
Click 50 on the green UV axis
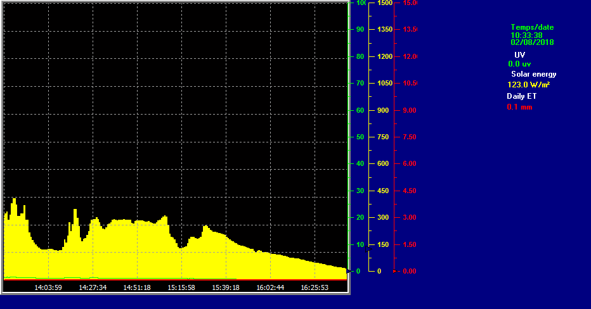coord(360,137)
